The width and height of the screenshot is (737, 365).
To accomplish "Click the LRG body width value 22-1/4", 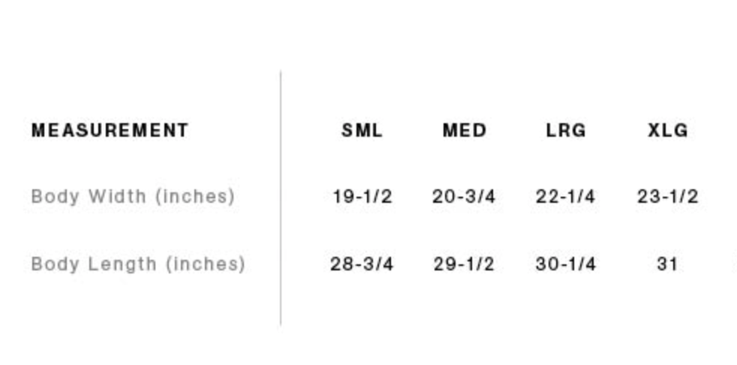I will click(x=565, y=197).
